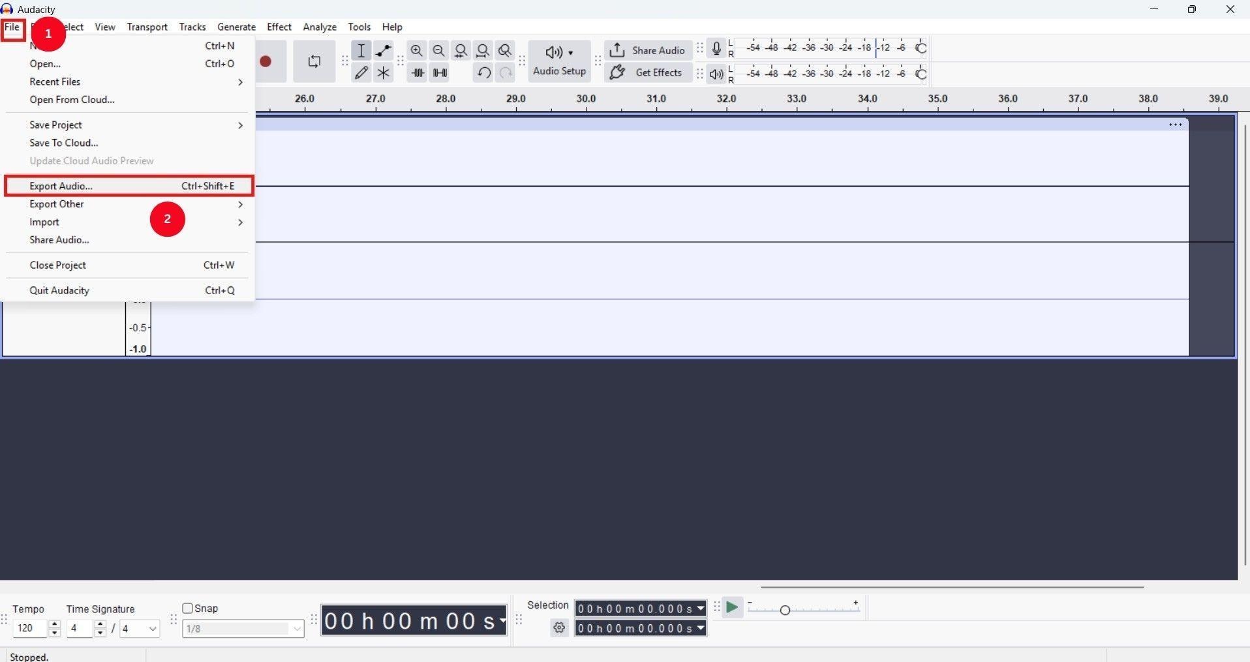Open the track's overflow menu
The image size is (1250, 662).
1174,125
